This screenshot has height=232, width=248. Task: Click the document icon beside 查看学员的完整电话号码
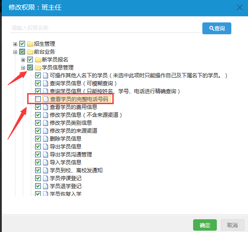(x=46, y=99)
